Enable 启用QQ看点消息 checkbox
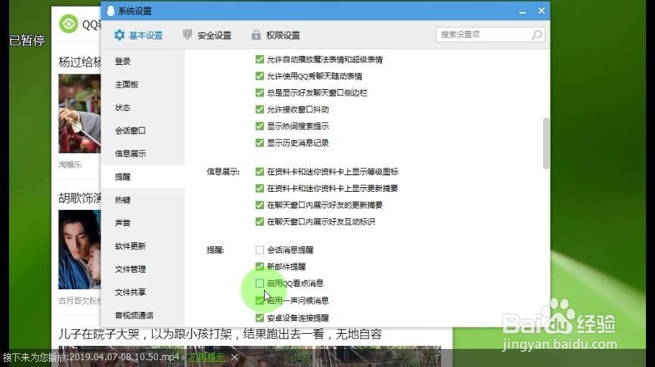This screenshot has width=655, height=367. (x=259, y=283)
